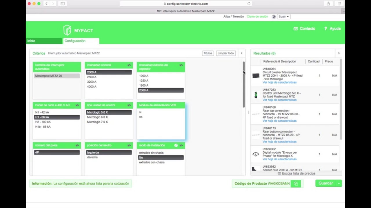Select the Safari tab 'MP: Interruptor automático Masterpact MTZ2'
371x208 pixels.
(x=185, y=11)
